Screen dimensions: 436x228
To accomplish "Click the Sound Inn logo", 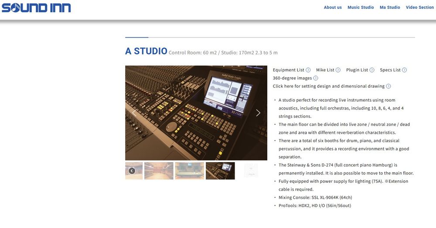I will [36, 7].
